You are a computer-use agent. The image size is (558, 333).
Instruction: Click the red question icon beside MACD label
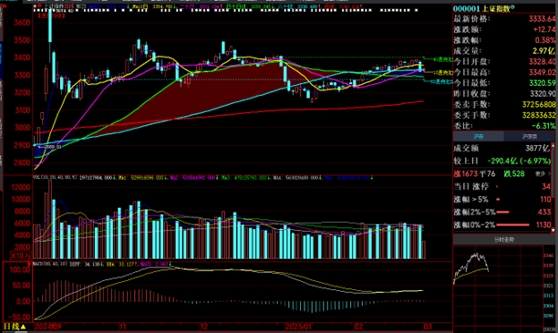[29, 265]
